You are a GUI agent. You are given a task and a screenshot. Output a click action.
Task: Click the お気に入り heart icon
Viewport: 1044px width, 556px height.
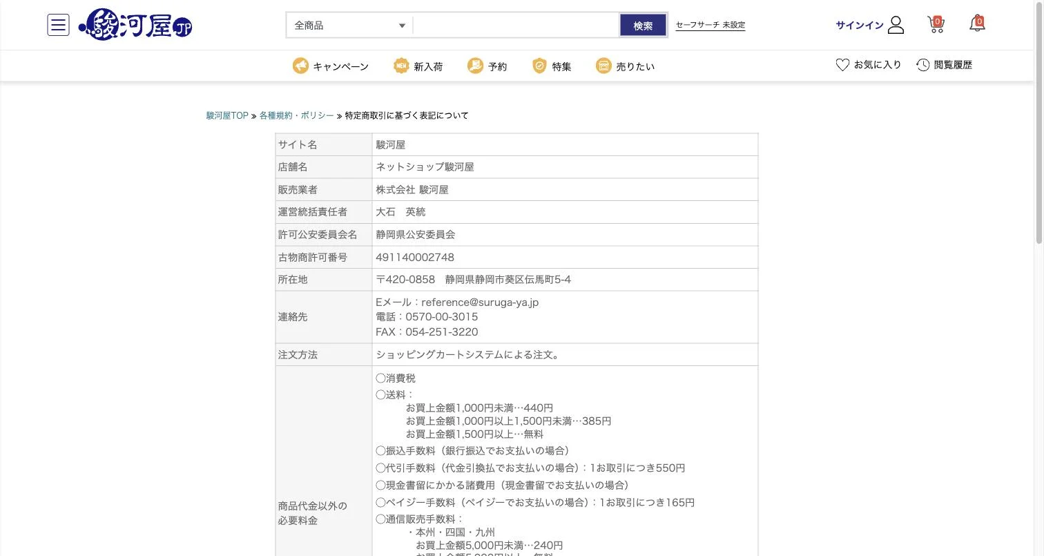point(842,65)
